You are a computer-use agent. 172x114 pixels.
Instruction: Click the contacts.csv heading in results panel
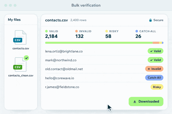pos(56,20)
